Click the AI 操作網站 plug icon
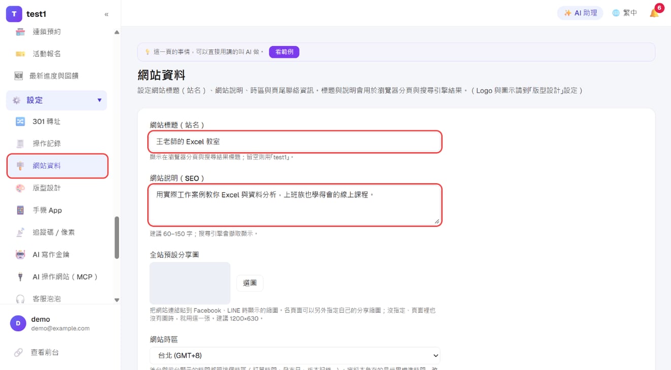This screenshot has height=370, width=671. pos(20,277)
